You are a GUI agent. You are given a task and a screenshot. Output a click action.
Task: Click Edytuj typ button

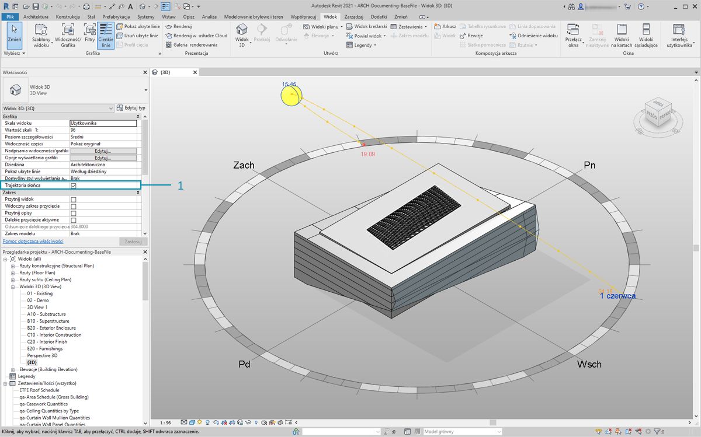[131, 108]
